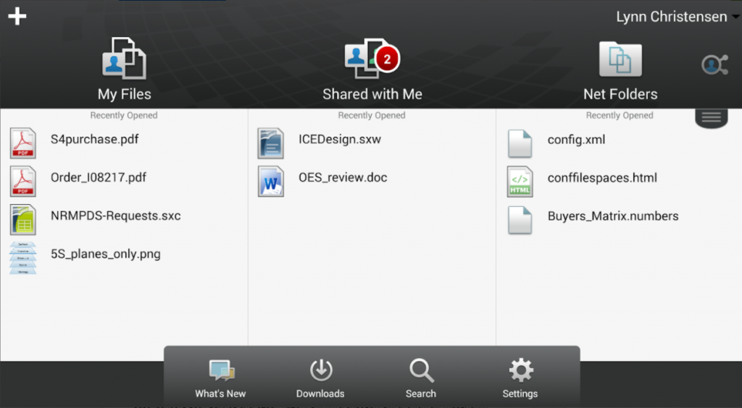This screenshot has width=742, height=408.
Task: Select the Shared with Me label
Action: [372, 94]
